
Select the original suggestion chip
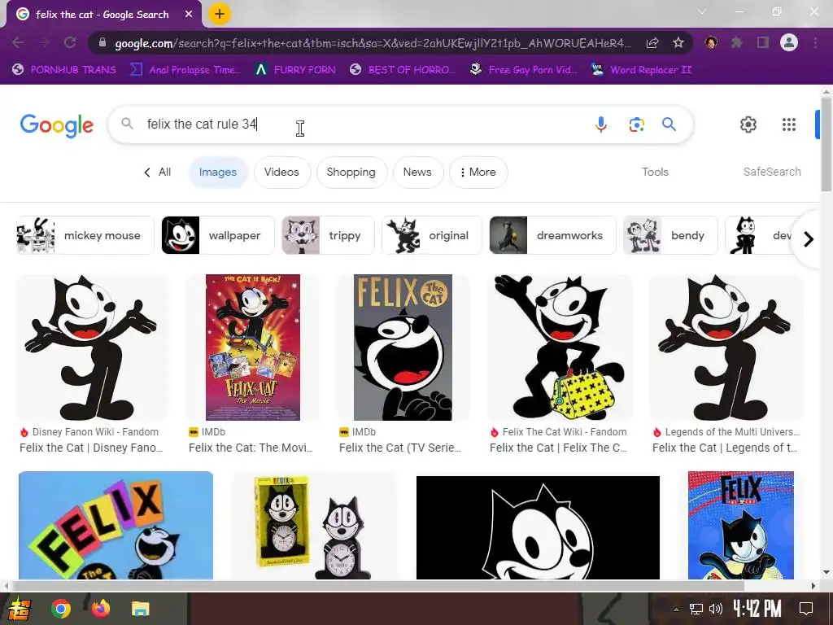pyautogui.click(x=431, y=235)
